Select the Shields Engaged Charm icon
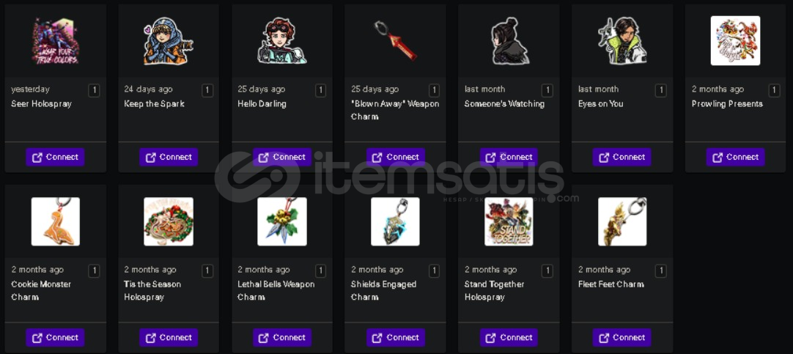Screen dimensions: 793x354 pyautogui.click(x=396, y=221)
